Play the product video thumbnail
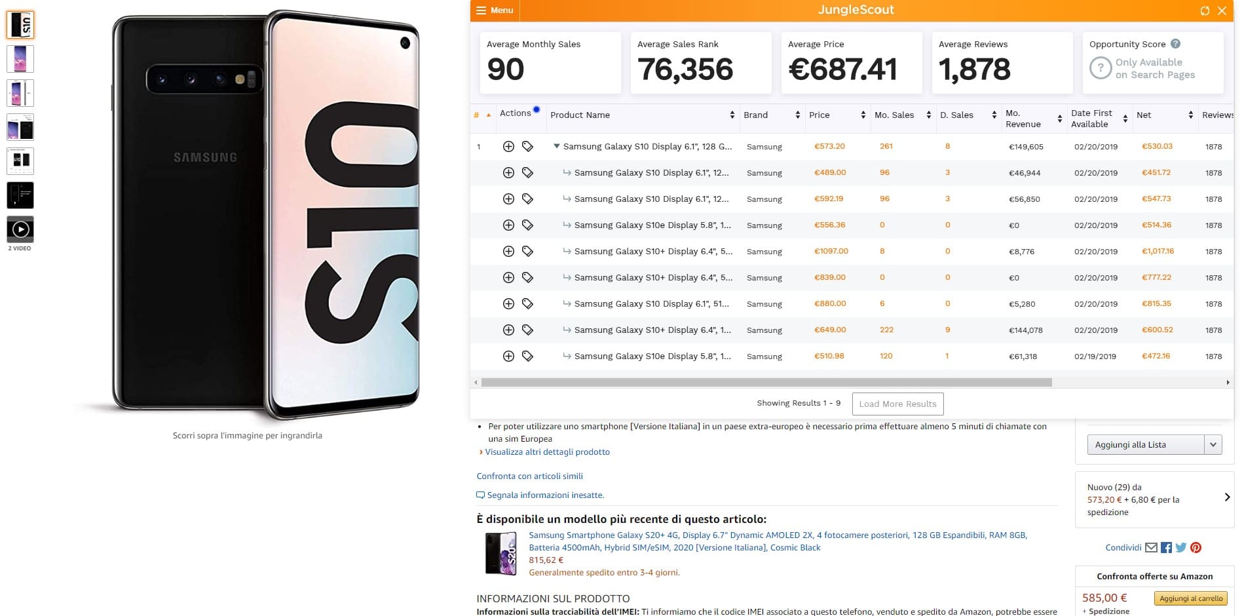Viewport: 1244px width, 616px height. click(20, 230)
